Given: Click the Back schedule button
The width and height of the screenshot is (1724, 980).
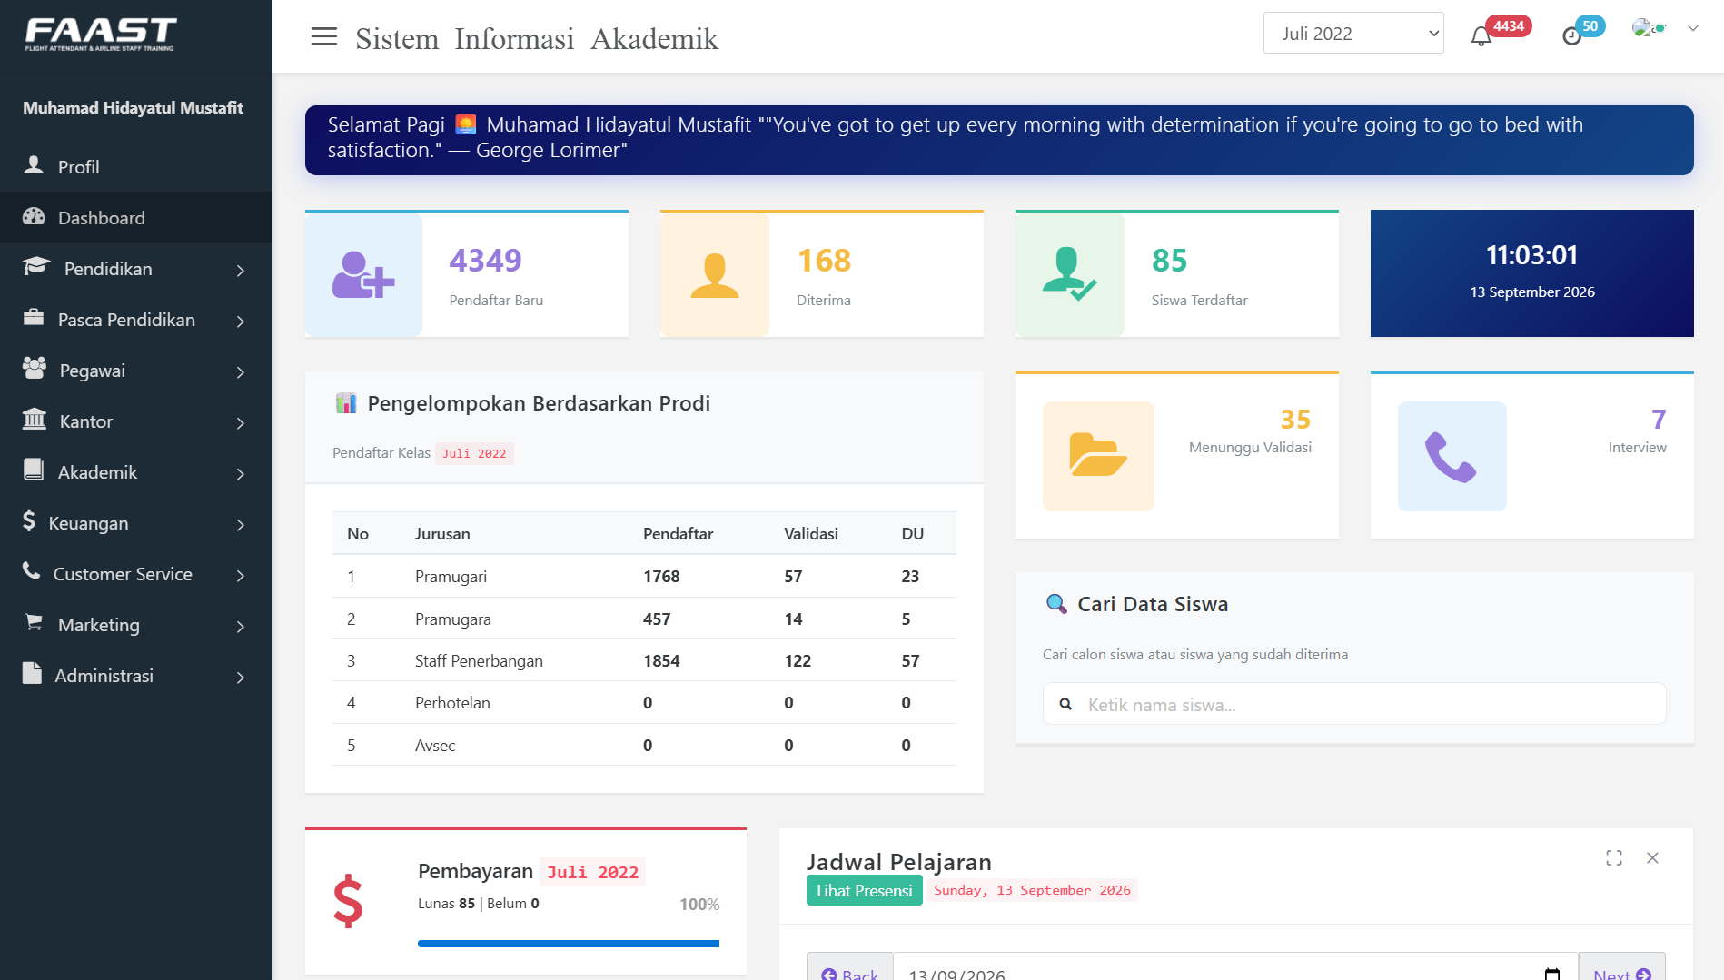Looking at the screenshot, I should (x=849, y=968).
